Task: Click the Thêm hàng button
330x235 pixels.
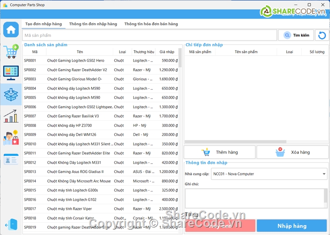Action: pos(219,152)
